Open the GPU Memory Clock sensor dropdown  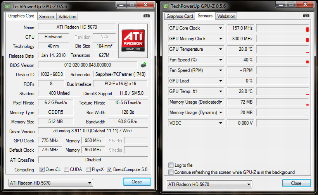click(220, 39)
